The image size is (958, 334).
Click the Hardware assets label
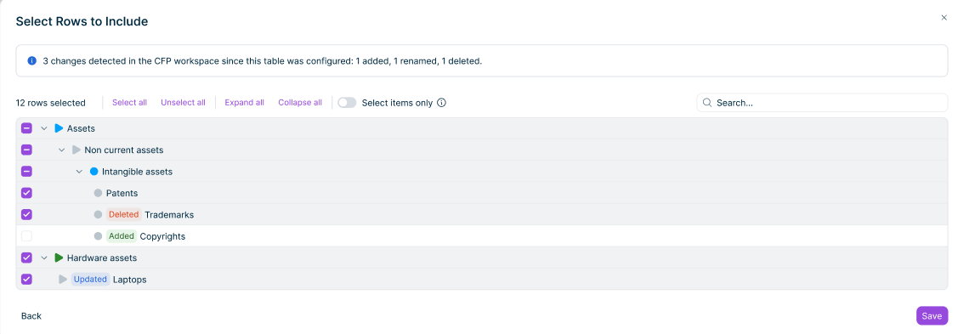tap(102, 258)
